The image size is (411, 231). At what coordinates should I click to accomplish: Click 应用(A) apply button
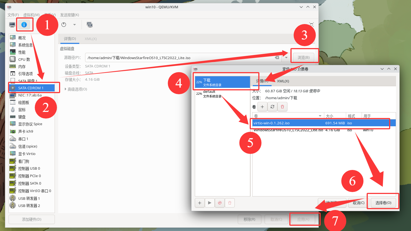point(303,219)
